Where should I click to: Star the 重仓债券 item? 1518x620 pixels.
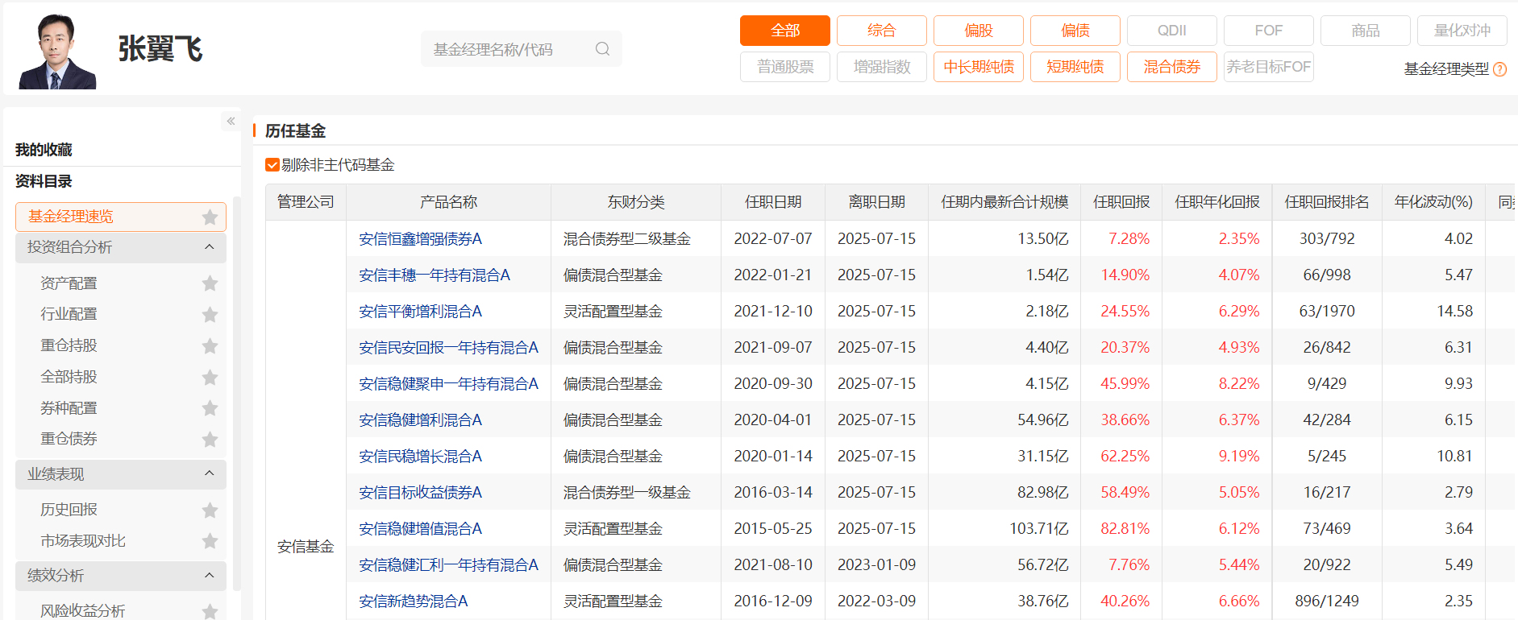(210, 439)
